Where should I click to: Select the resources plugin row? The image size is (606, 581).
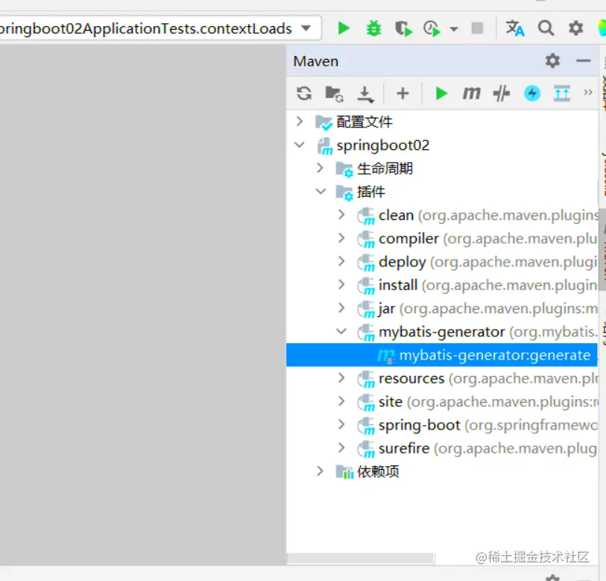pos(442,378)
